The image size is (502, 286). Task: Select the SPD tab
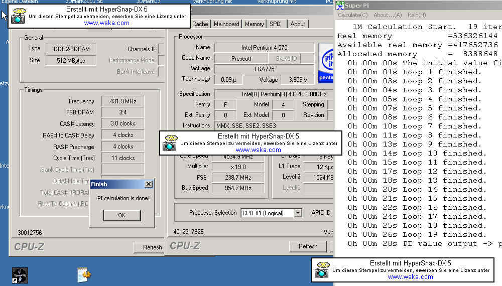(275, 24)
